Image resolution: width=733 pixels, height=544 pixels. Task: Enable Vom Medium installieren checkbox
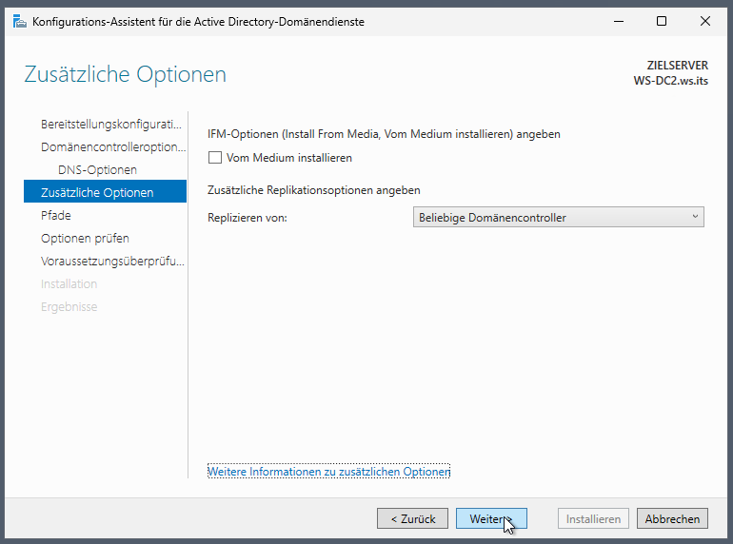click(x=215, y=158)
